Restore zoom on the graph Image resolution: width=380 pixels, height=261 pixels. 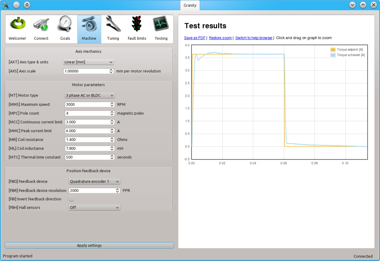[x=220, y=38]
